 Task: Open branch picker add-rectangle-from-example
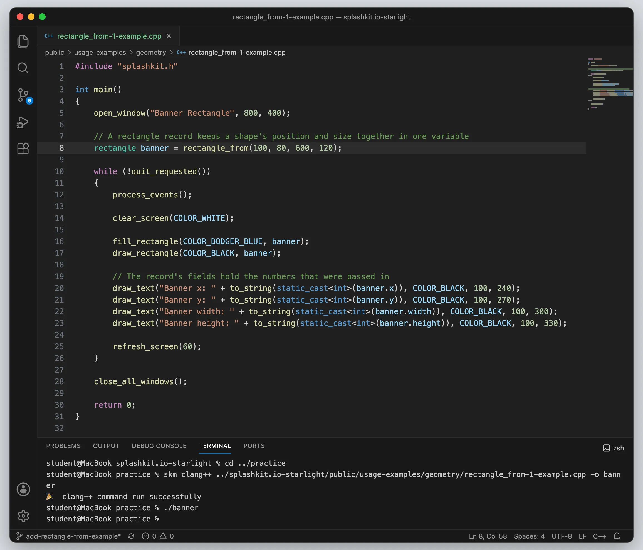coord(69,536)
